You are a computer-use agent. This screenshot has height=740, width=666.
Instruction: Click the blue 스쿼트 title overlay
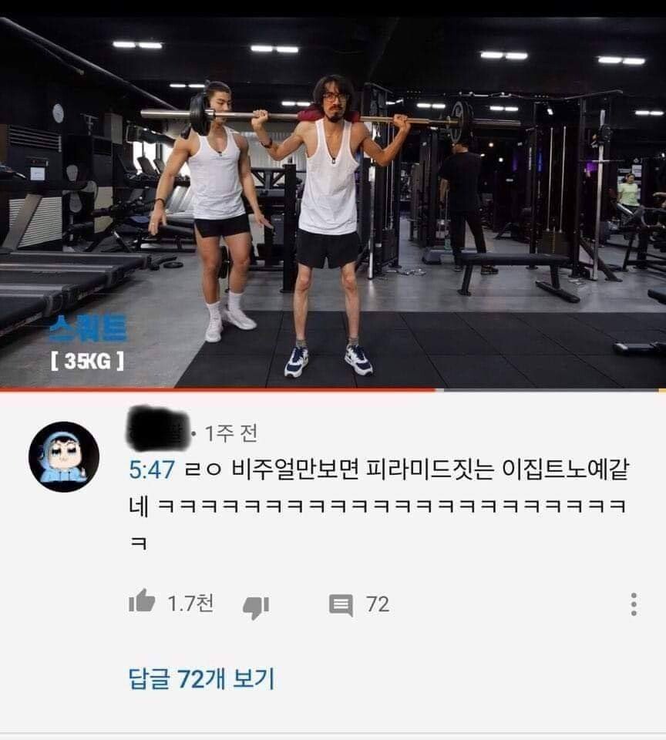[x=88, y=328]
